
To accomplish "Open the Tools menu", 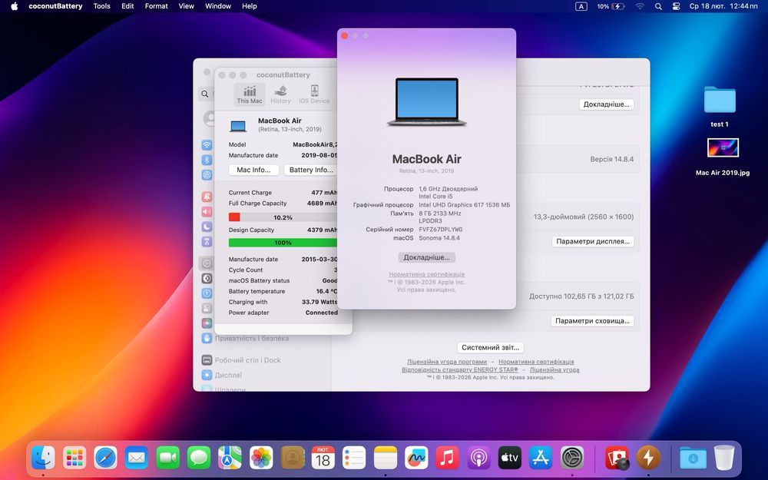I will pos(102,6).
